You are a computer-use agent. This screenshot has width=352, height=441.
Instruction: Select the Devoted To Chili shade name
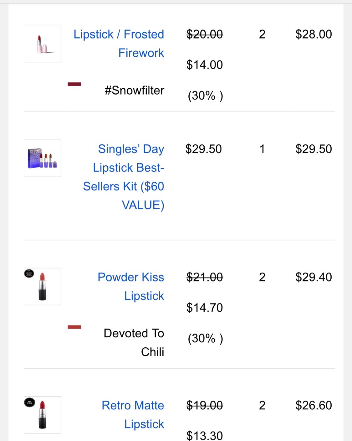(x=134, y=342)
